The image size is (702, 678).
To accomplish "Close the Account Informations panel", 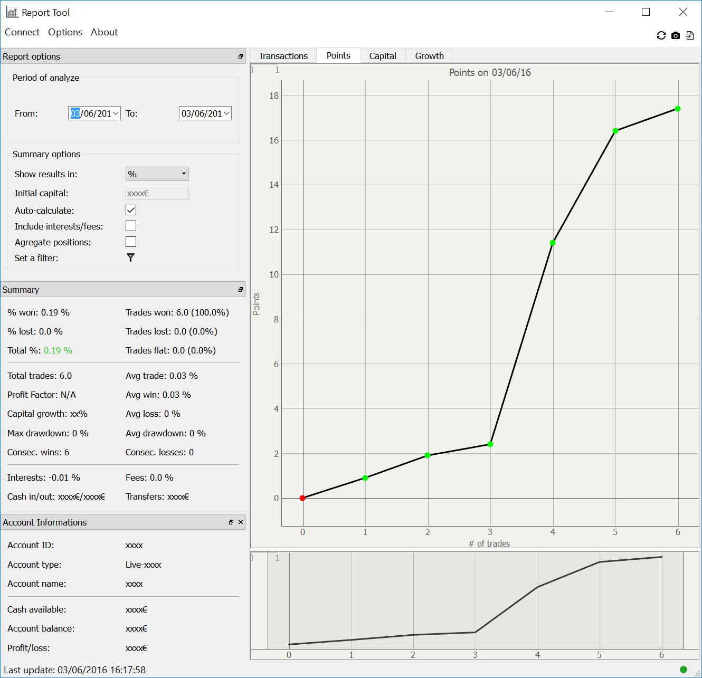I will pyautogui.click(x=241, y=522).
